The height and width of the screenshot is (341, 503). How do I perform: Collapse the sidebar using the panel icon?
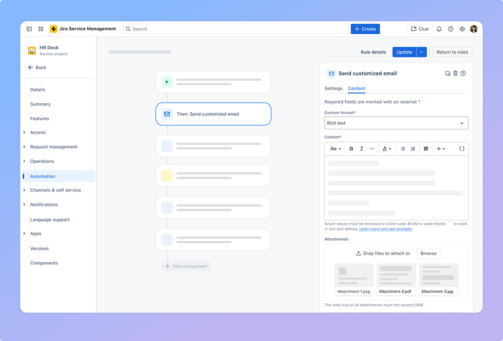(x=29, y=29)
